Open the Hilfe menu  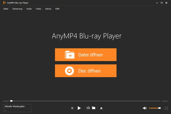(x=57, y=9)
